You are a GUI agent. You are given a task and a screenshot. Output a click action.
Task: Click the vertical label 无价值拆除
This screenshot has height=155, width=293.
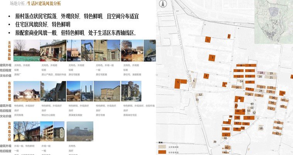[9, 50]
